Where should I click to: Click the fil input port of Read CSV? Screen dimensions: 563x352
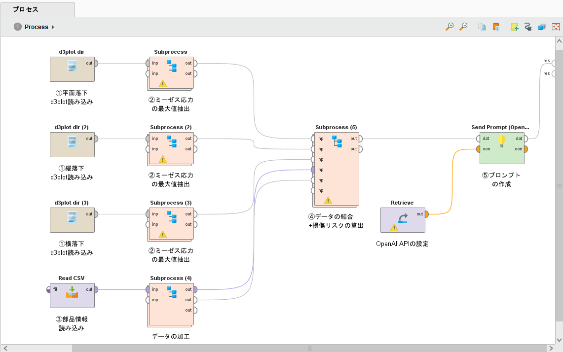point(49,289)
